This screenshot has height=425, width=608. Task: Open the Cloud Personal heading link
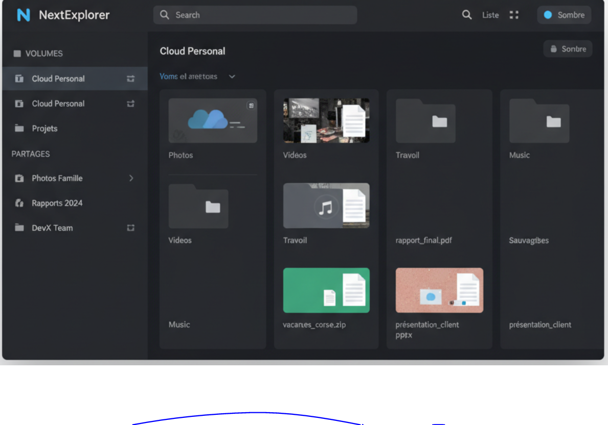pos(192,51)
